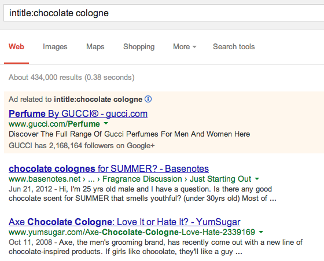Click the active Web tab
This screenshot has width=324, height=261.
(x=16, y=47)
